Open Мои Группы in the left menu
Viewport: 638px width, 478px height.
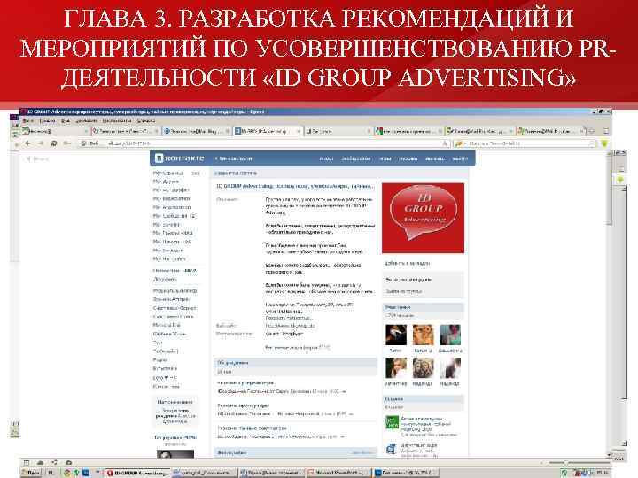coord(173,233)
